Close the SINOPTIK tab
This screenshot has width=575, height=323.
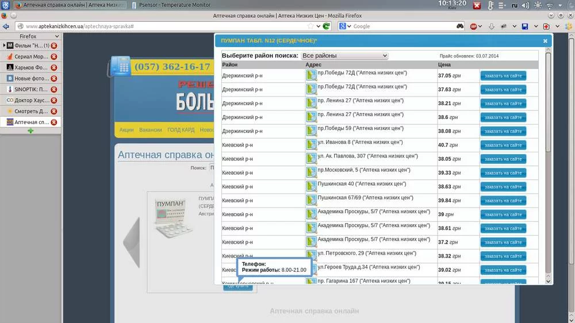pos(54,89)
